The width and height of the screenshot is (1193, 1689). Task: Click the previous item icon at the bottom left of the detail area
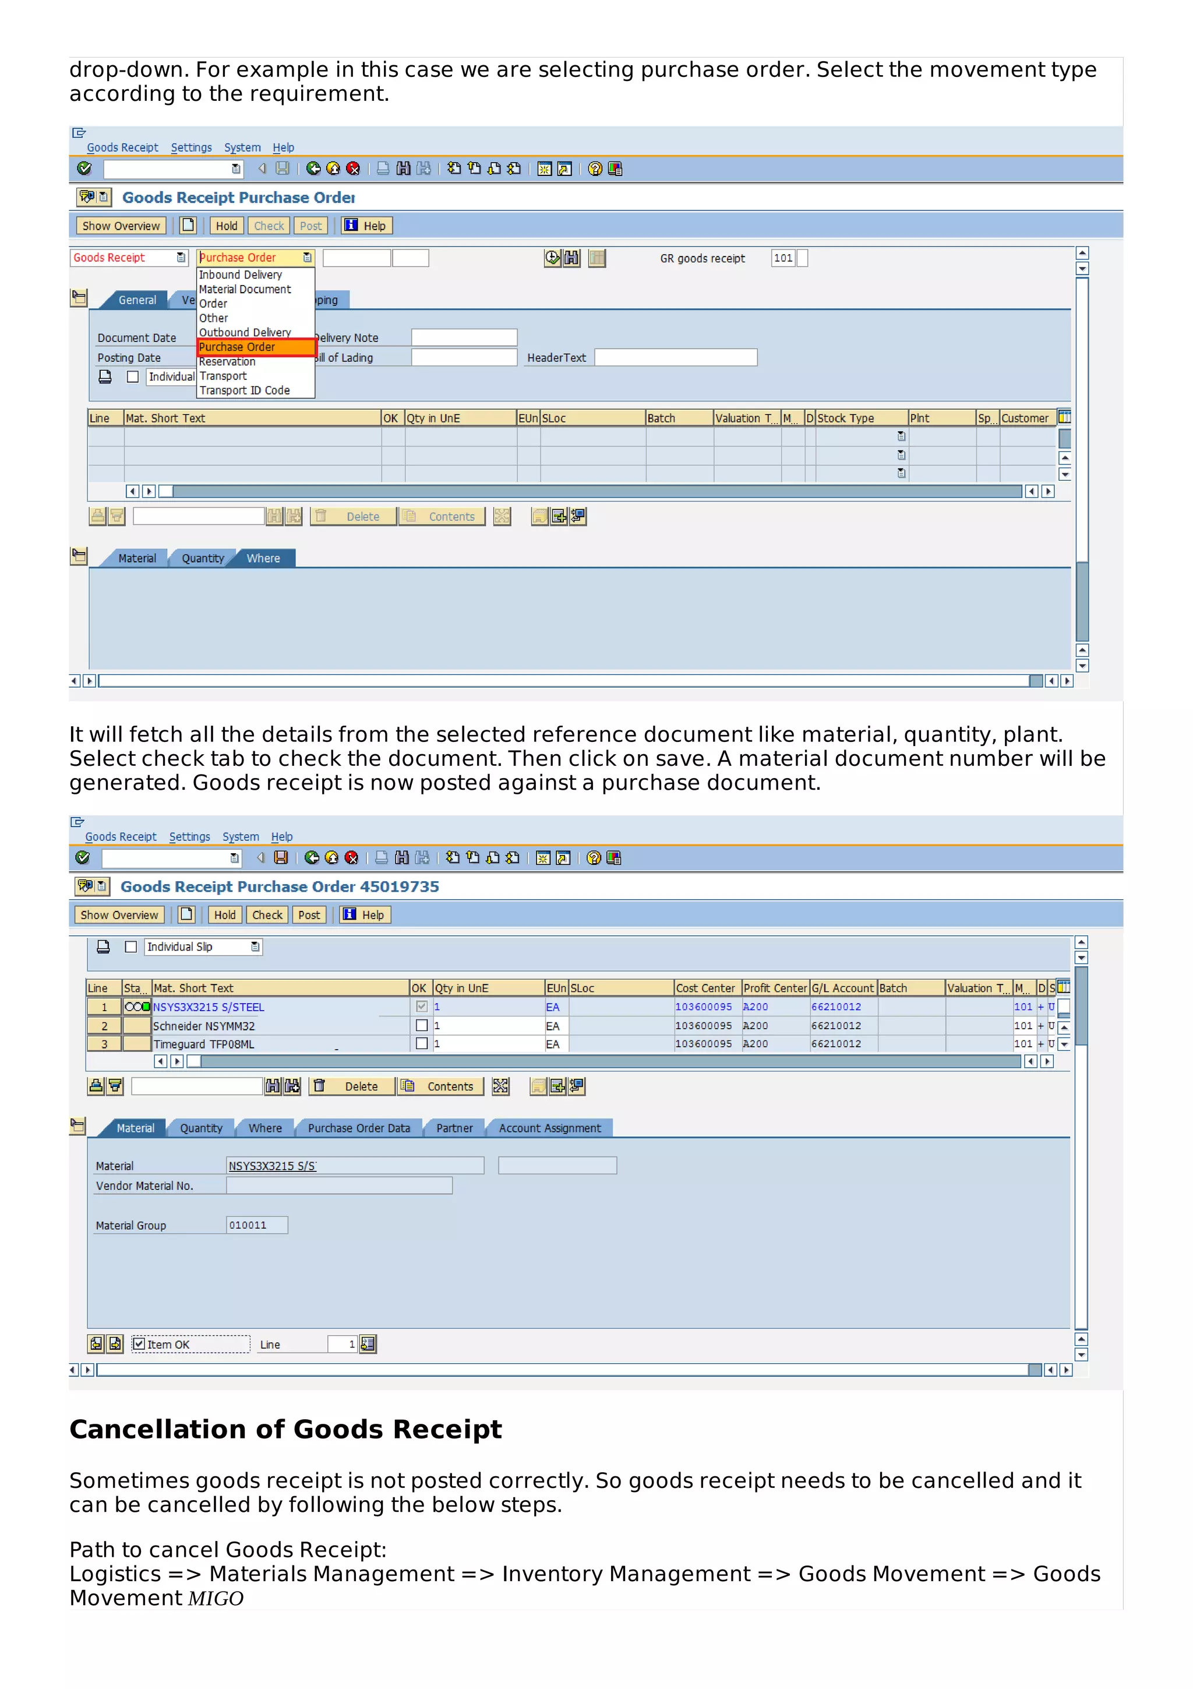point(96,1344)
